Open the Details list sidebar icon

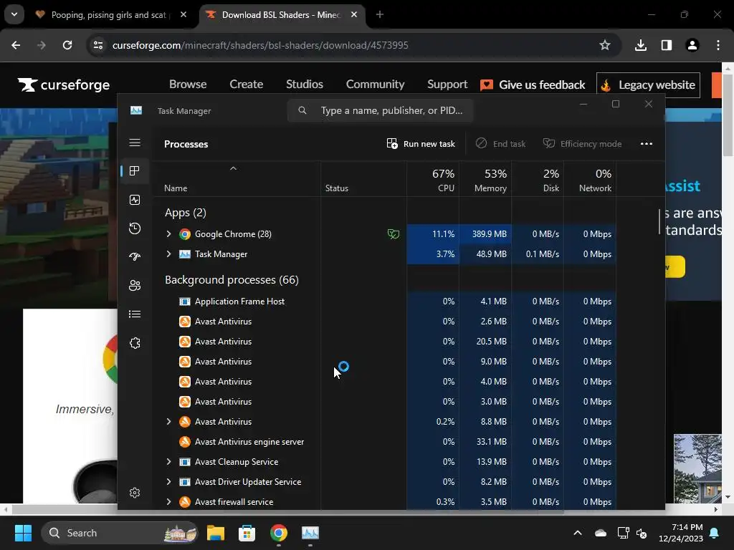135,314
